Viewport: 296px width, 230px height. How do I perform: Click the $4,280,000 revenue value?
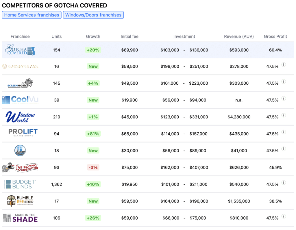pos(239,117)
